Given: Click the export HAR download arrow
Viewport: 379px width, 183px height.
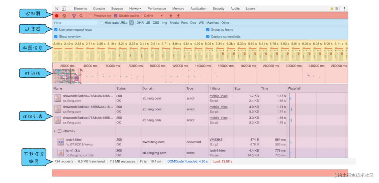Looking at the screenshot, I should pyautogui.click(x=178, y=16).
